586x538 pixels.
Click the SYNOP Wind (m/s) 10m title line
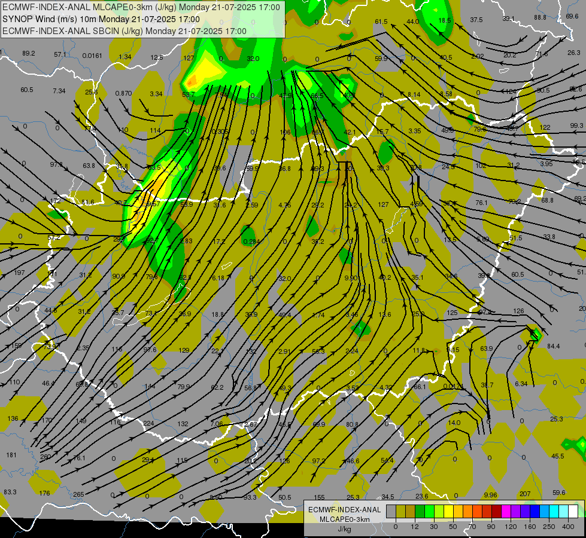101,19
